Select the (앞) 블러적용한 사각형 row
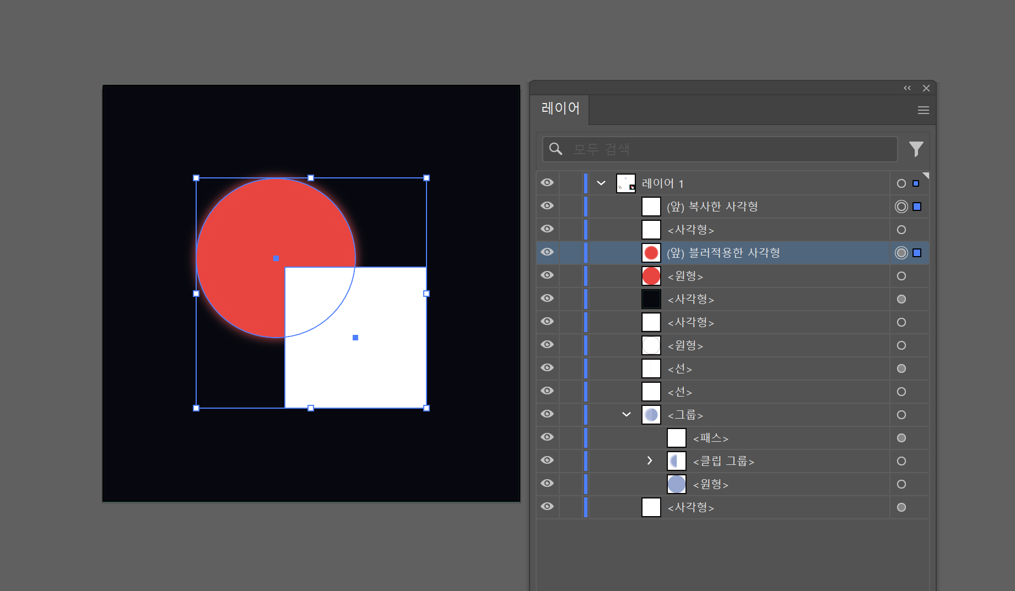This screenshot has height=591, width=1015. click(733, 253)
